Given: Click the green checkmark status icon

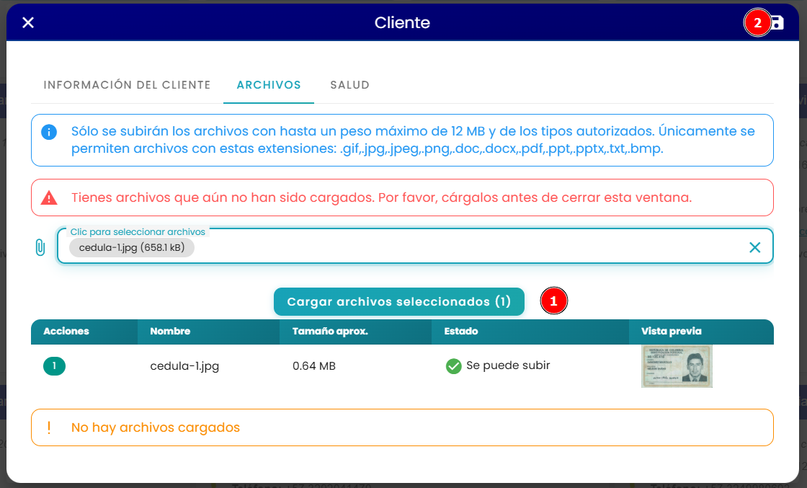Looking at the screenshot, I should coord(453,366).
